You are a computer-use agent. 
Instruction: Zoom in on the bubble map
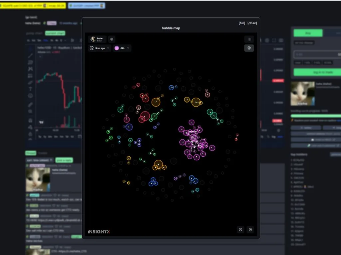click(250, 229)
